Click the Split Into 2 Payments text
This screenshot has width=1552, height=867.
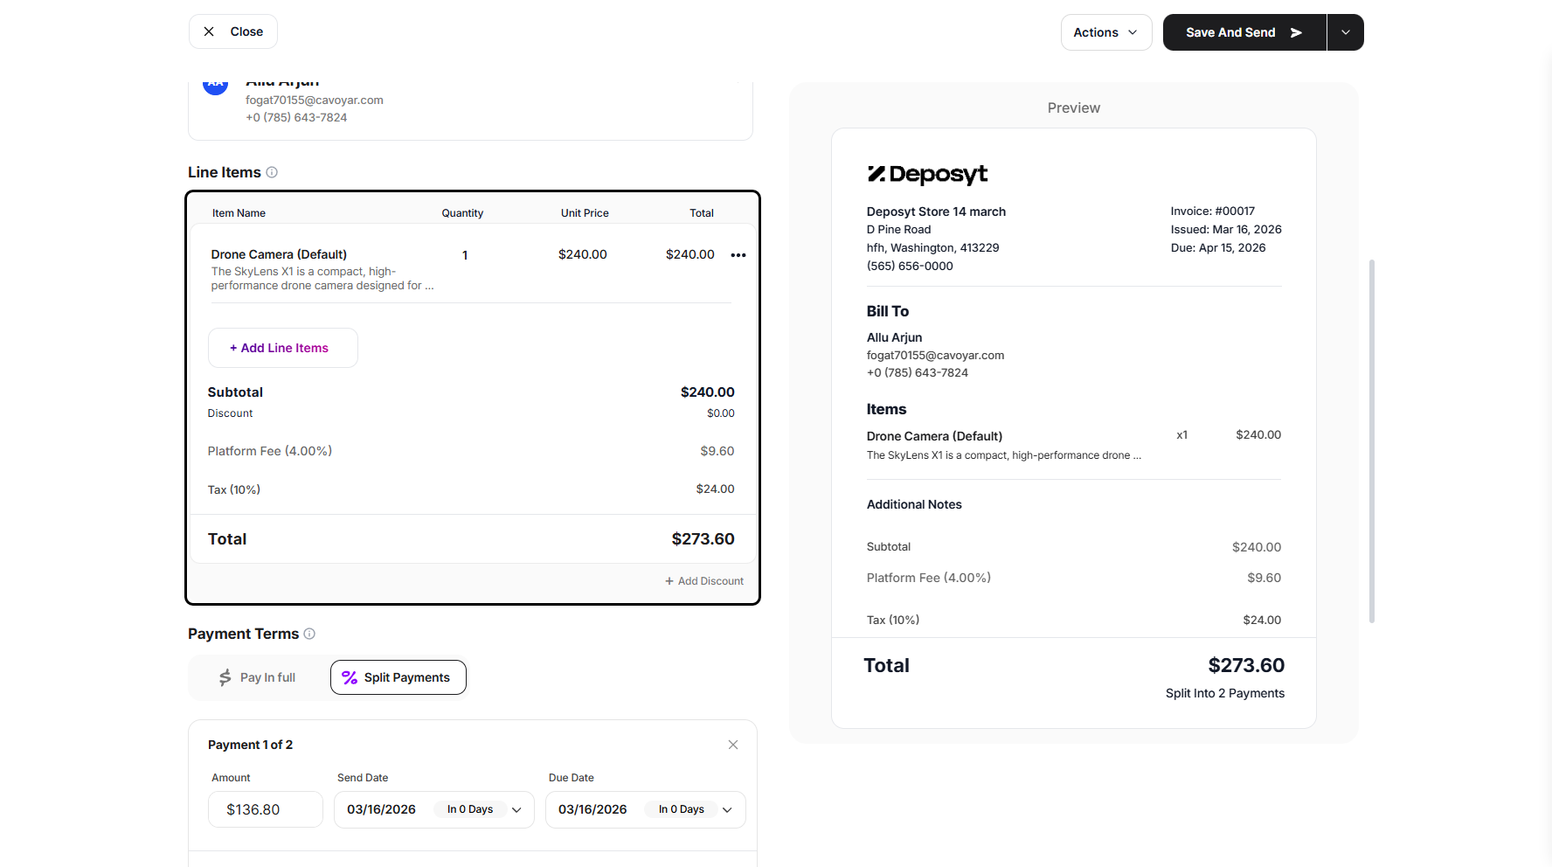click(x=1225, y=693)
